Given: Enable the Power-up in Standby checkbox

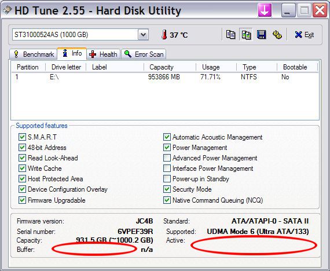Looking at the screenshot, I should [167, 179].
